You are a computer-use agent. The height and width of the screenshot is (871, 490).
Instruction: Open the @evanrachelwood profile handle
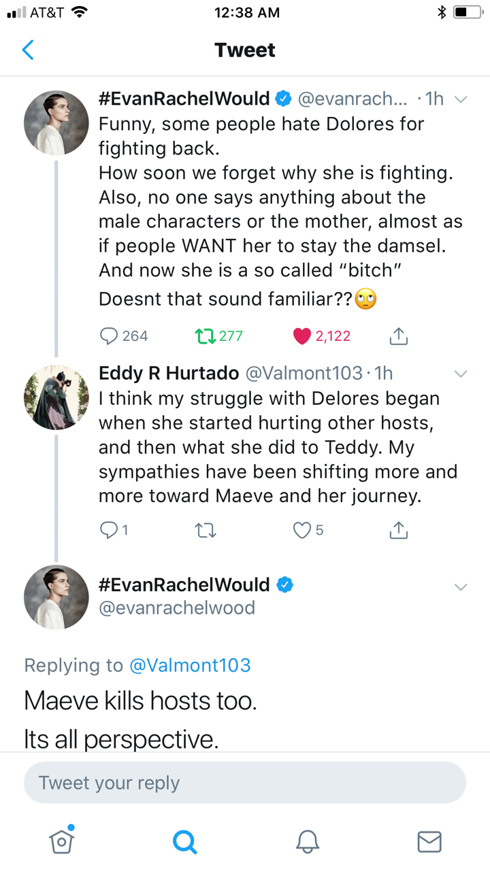tap(177, 608)
